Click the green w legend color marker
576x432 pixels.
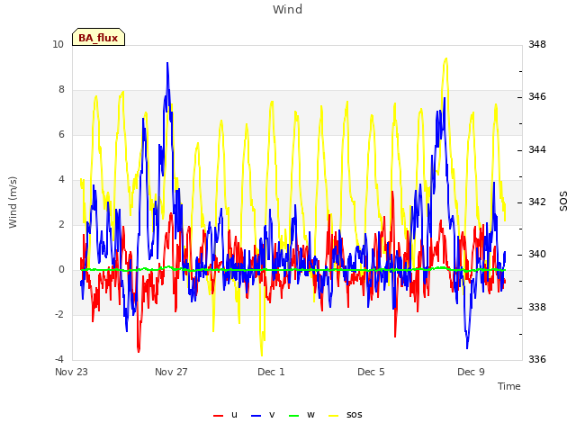[x=294, y=416]
